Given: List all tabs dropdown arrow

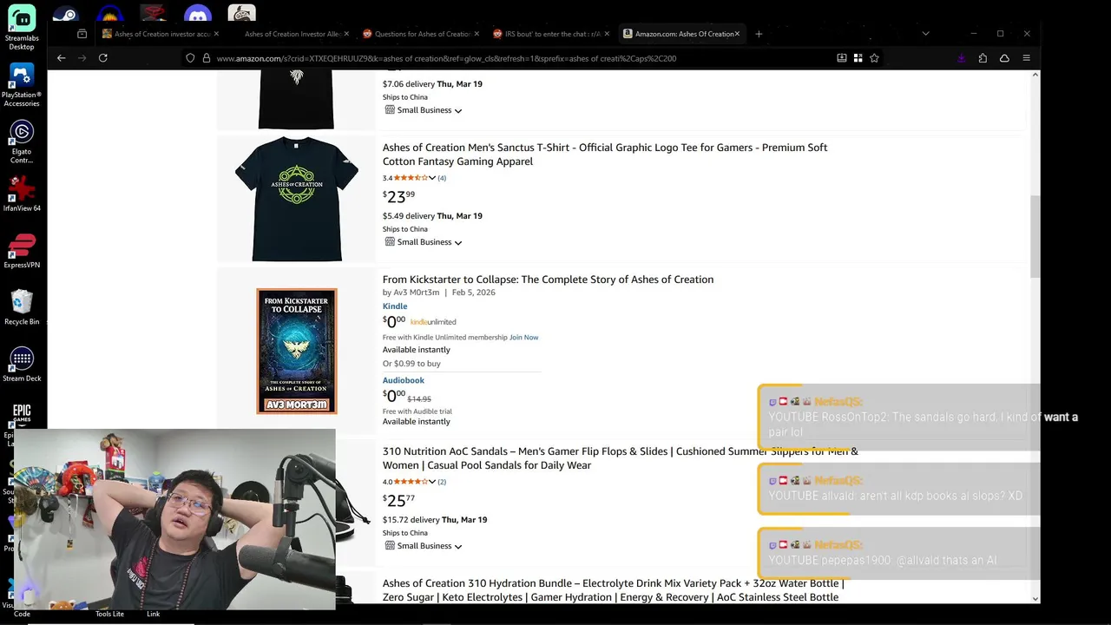Looking at the screenshot, I should pyautogui.click(x=925, y=34).
